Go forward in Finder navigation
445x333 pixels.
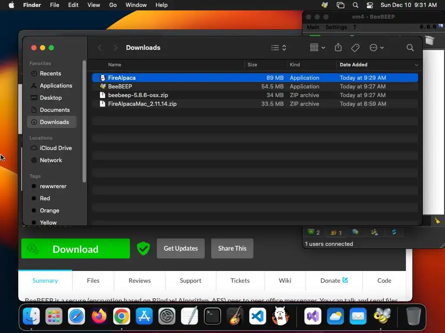coord(115,48)
